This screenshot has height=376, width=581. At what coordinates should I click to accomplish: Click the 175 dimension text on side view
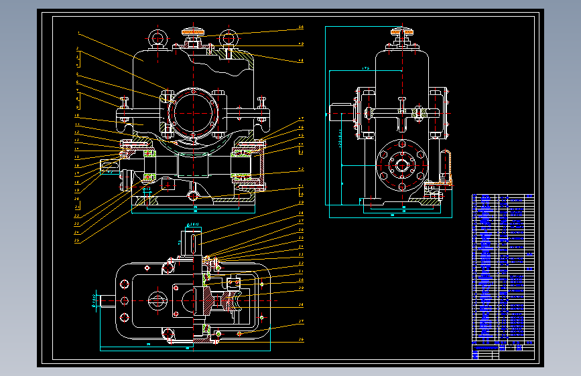(x=365, y=68)
